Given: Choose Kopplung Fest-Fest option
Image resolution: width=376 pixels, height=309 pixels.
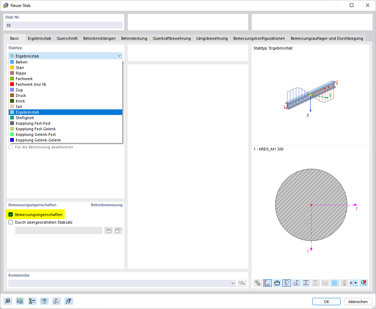Looking at the screenshot, I should (65, 123).
